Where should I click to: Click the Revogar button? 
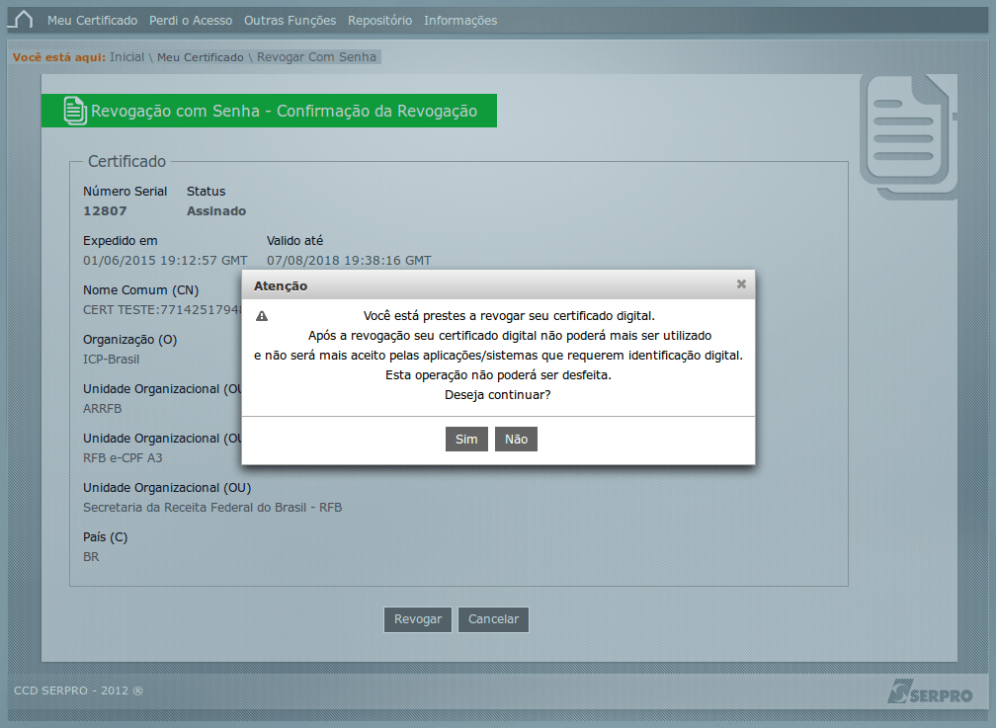point(417,619)
